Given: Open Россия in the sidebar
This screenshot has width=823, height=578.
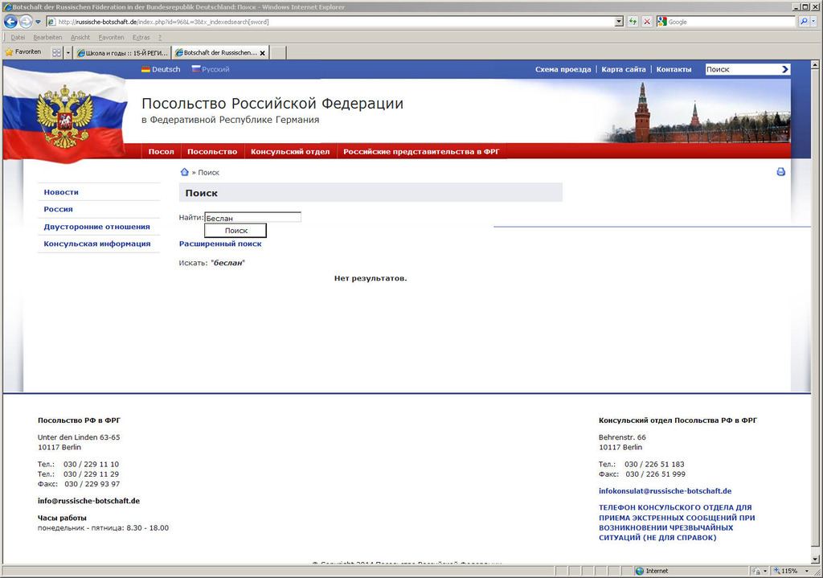Looking at the screenshot, I should pos(58,209).
